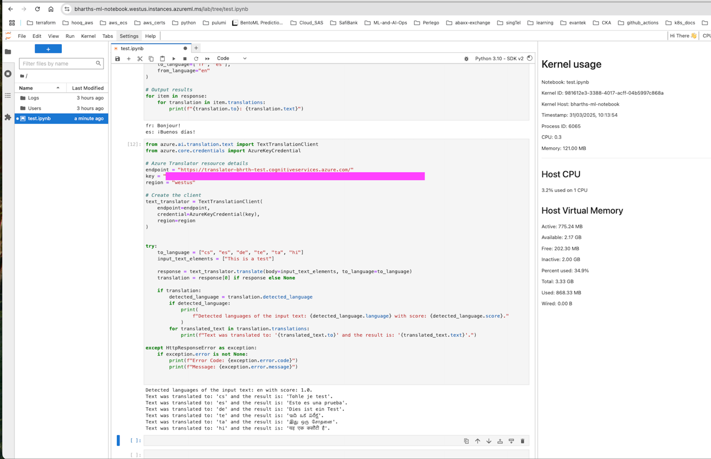
Task: Open Running Terminals and Kernels sidebar icon
Action: tap(7, 74)
